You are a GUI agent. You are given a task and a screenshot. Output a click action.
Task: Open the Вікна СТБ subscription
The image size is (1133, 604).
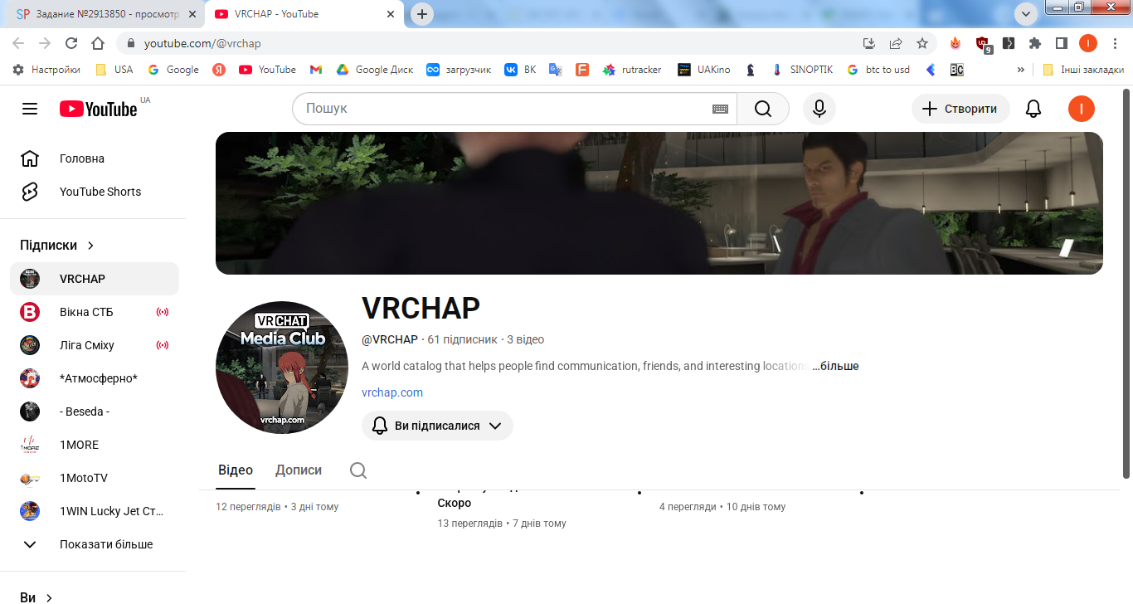[x=95, y=312]
